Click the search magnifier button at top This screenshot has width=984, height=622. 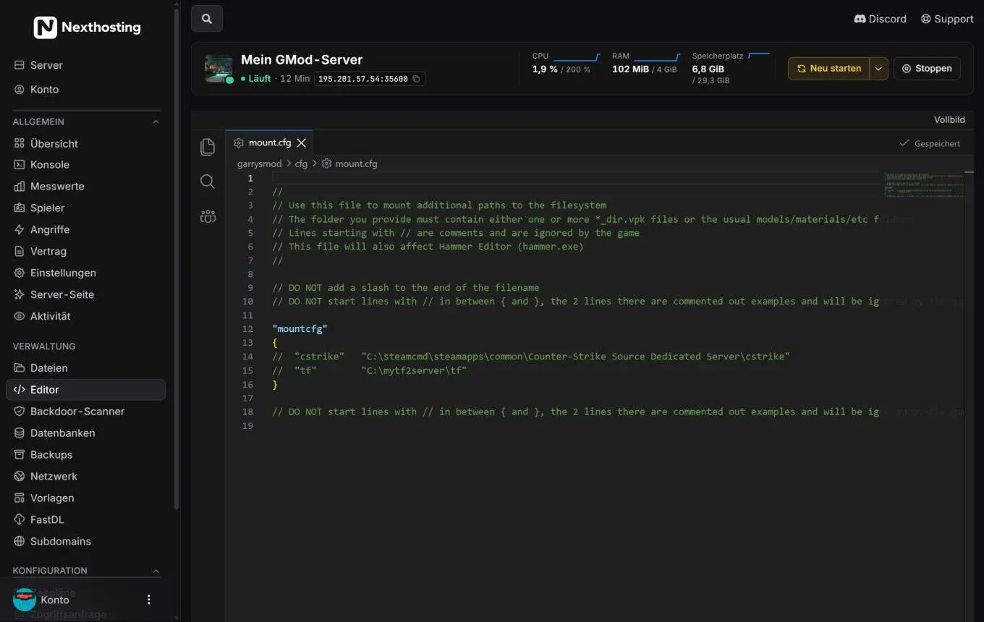point(207,19)
